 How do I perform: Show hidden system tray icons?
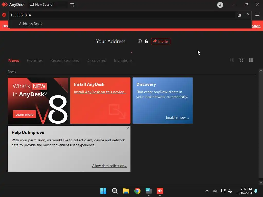coord(207,191)
